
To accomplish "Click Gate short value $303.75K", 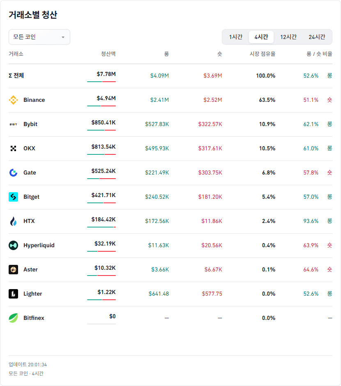I will [x=210, y=172].
